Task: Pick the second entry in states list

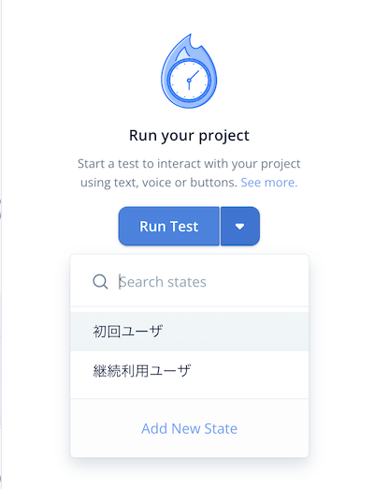Action: pyautogui.click(x=190, y=371)
